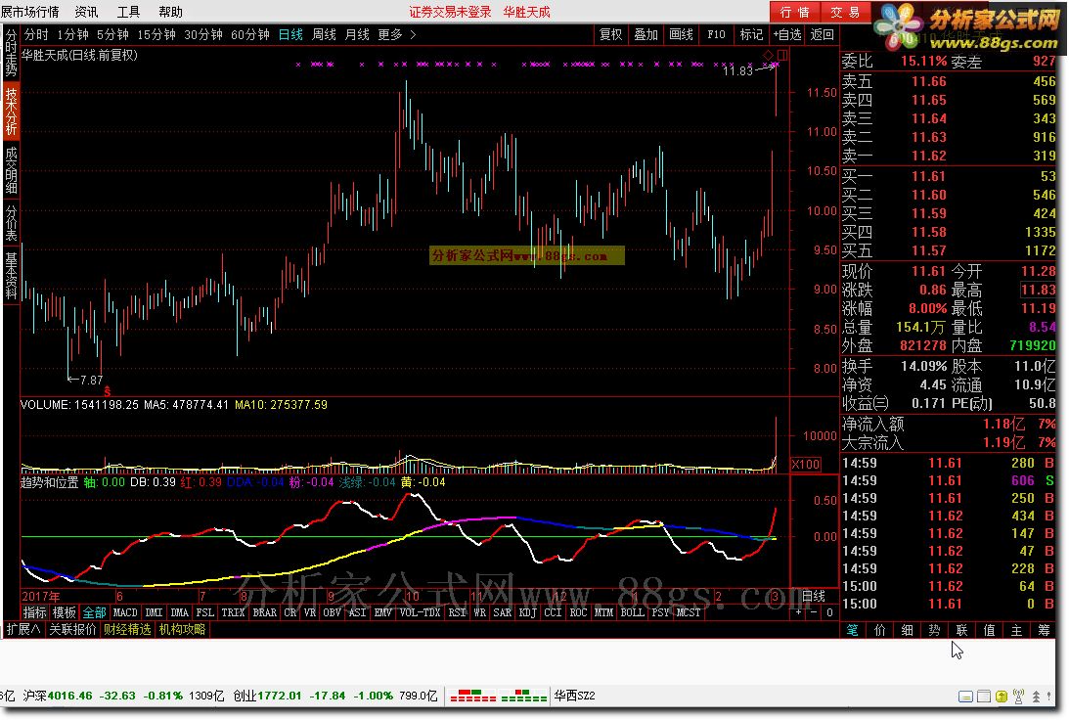Click the diamond marker icon above the chart

(x=769, y=55)
